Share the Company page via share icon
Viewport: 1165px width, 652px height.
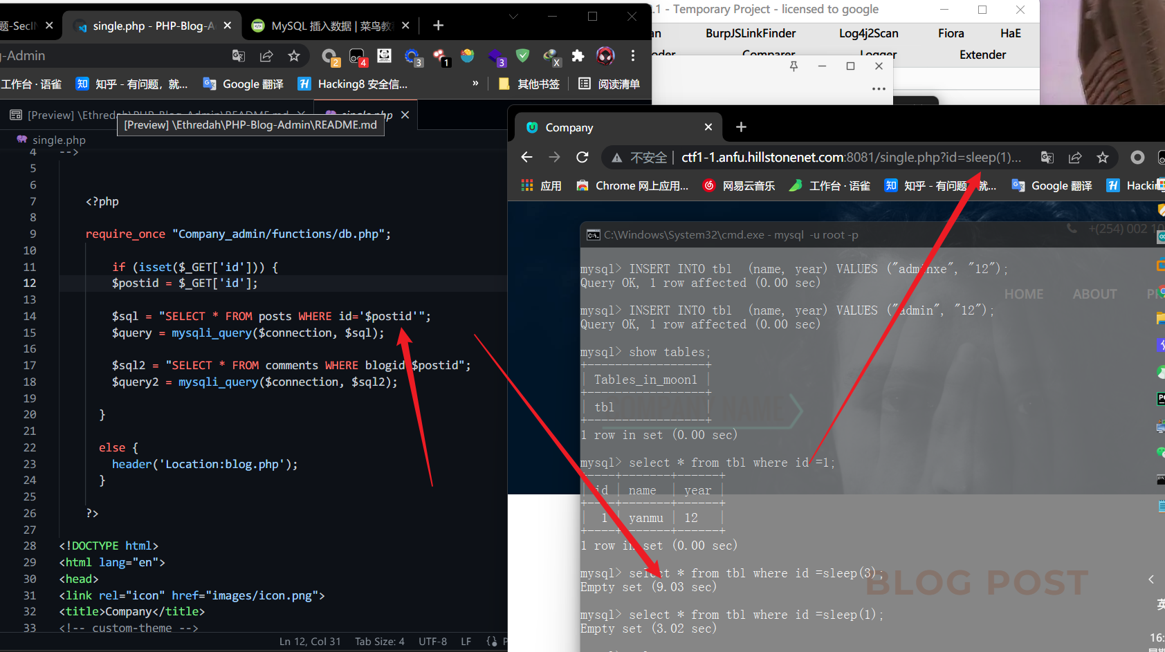[1075, 158]
